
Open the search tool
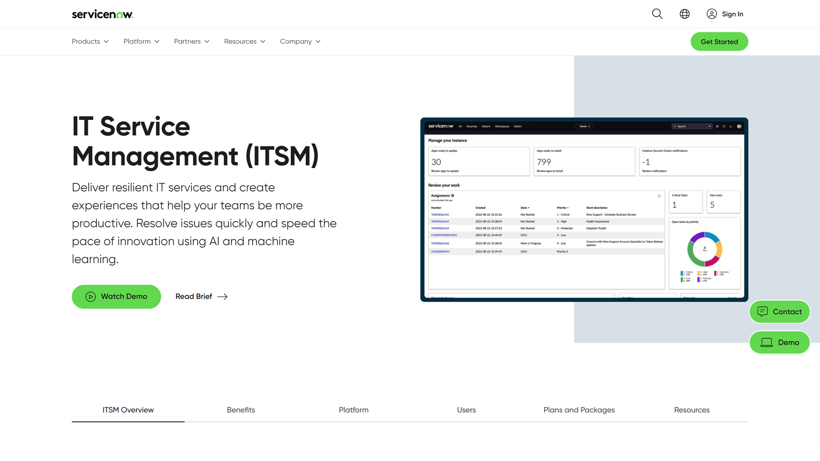(657, 14)
